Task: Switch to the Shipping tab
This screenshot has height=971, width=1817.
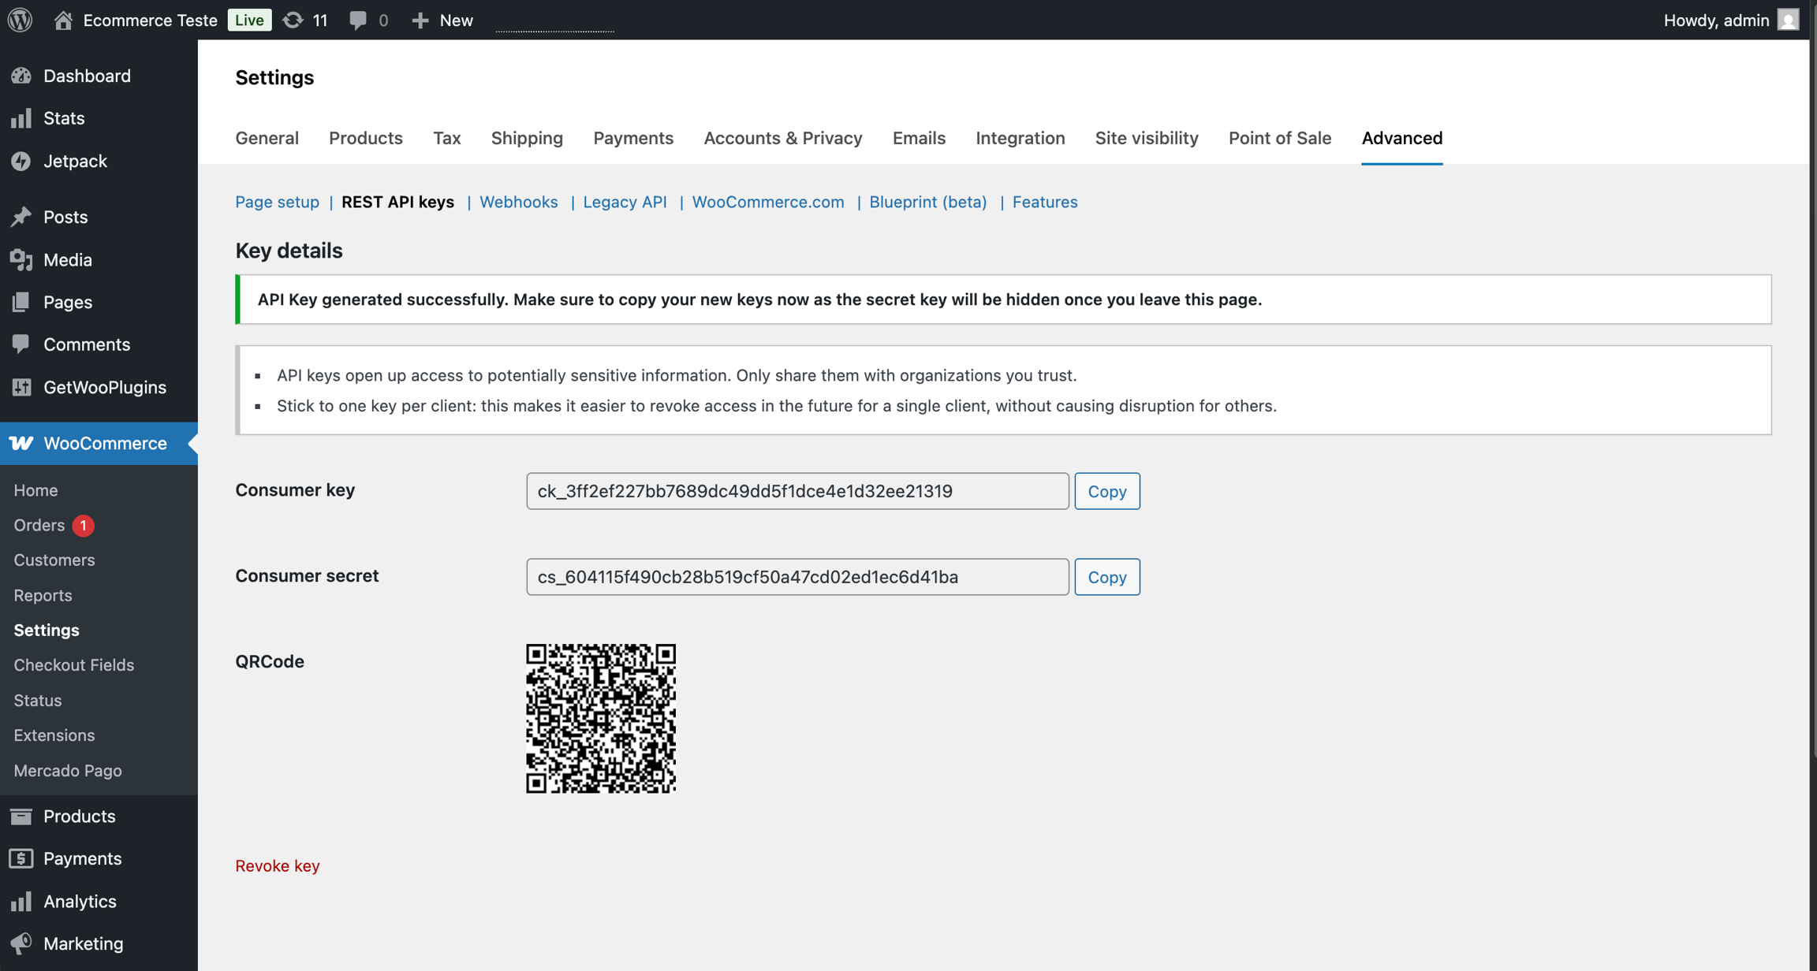Action: [527, 138]
